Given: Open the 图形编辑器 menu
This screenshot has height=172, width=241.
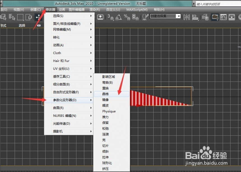Looking at the screenshot, I should click(x=77, y=10).
